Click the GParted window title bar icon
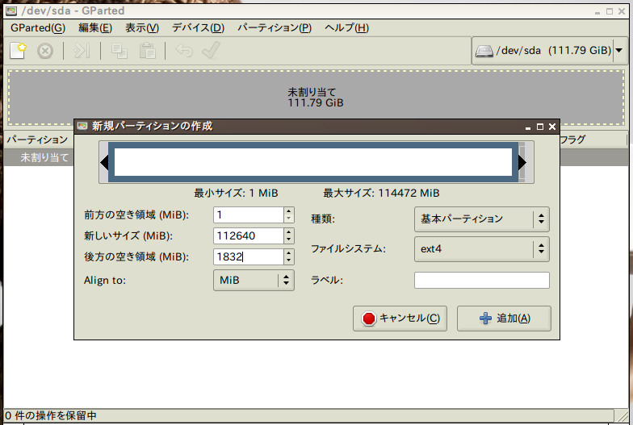 point(11,11)
